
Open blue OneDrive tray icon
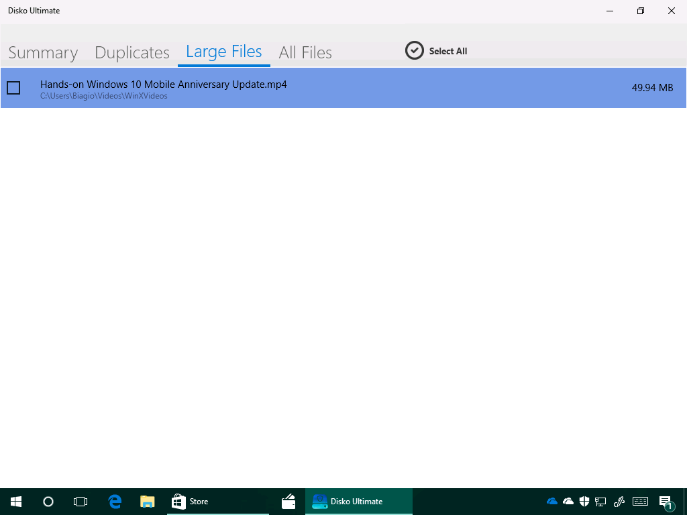click(552, 502)
